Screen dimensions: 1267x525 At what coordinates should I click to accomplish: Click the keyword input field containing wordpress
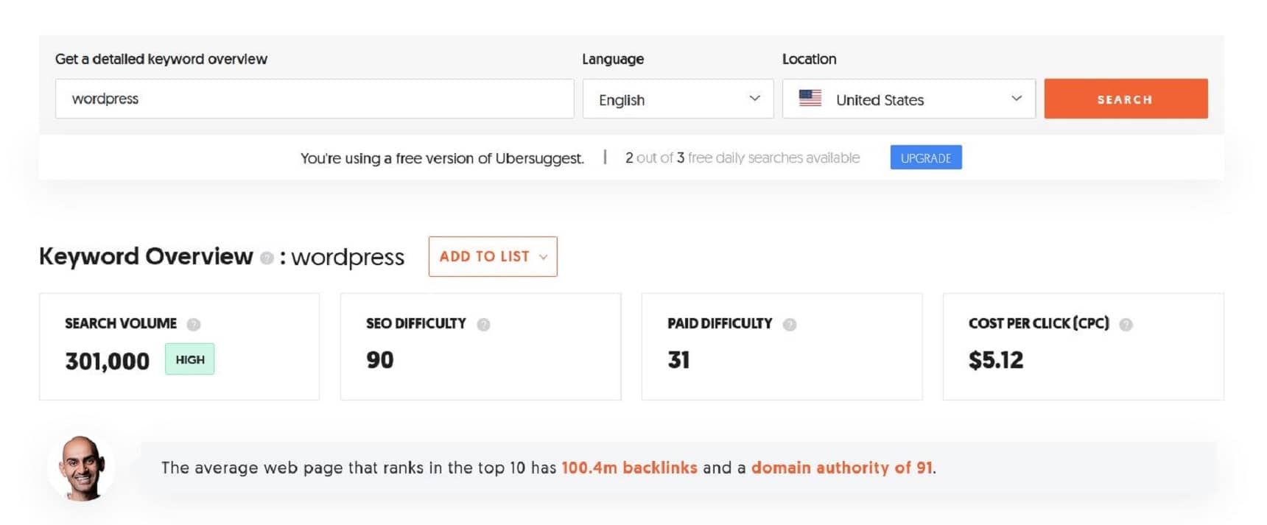315,99
